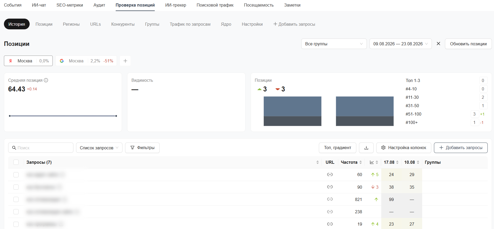Image resolution: width=494 pixels, height=229 pixels.
Task: Click Добавить запросы link in sub-navigation
Action: 294,24
